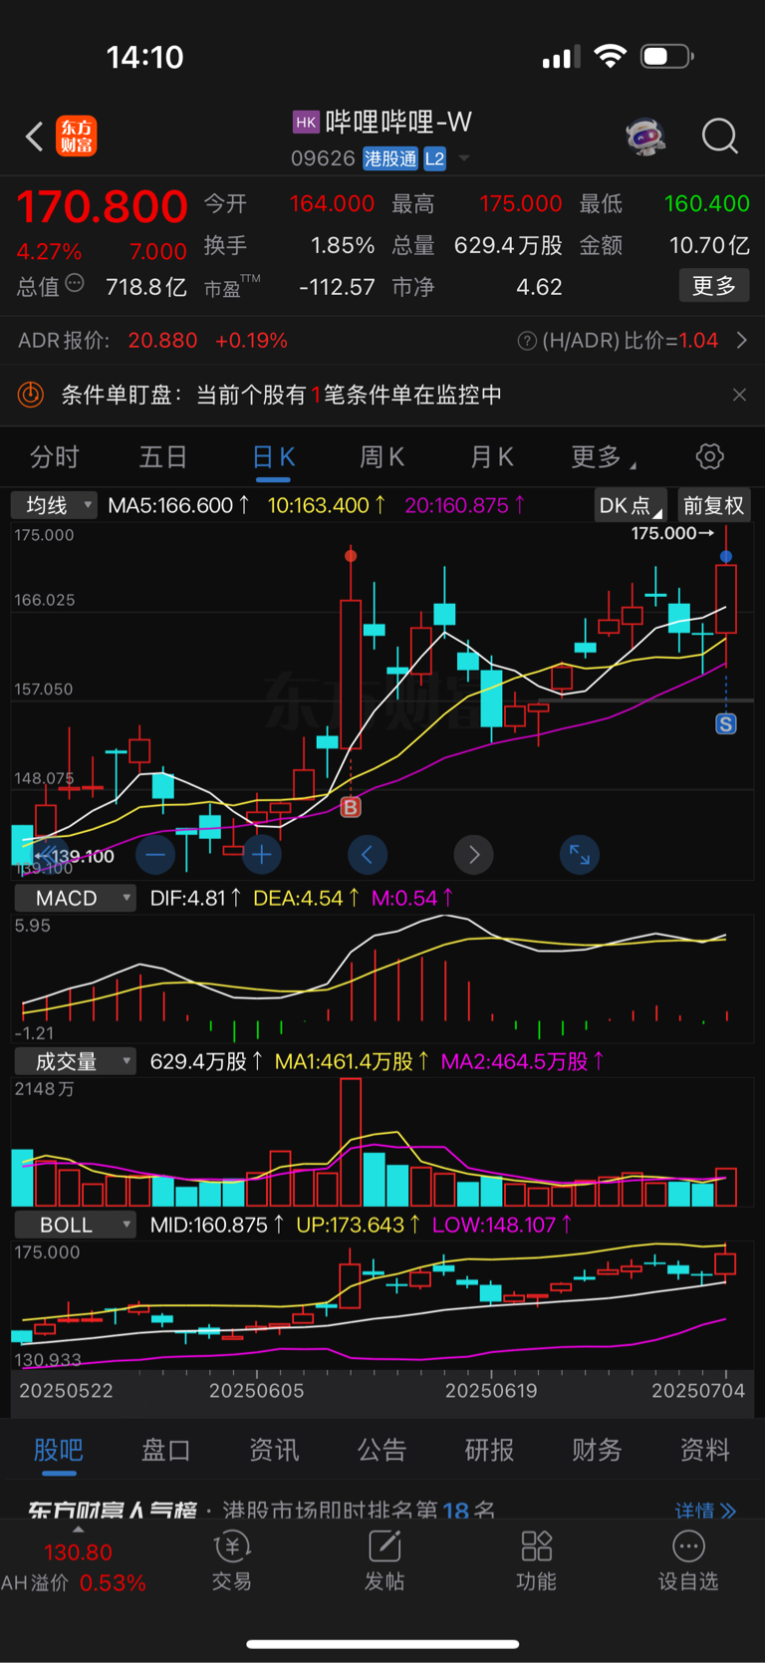This screenshot has width=765, height=1663.
Task: Tap the 20250704 date label
Action: pyautogui.click(x=698, y=1390)
